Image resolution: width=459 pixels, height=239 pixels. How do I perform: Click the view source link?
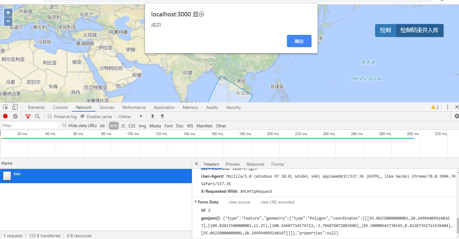[239, 202]
